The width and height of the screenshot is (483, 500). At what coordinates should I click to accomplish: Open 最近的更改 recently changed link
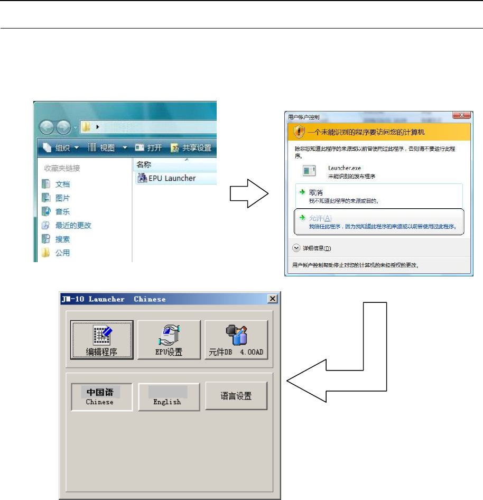(x=73, y=226)
